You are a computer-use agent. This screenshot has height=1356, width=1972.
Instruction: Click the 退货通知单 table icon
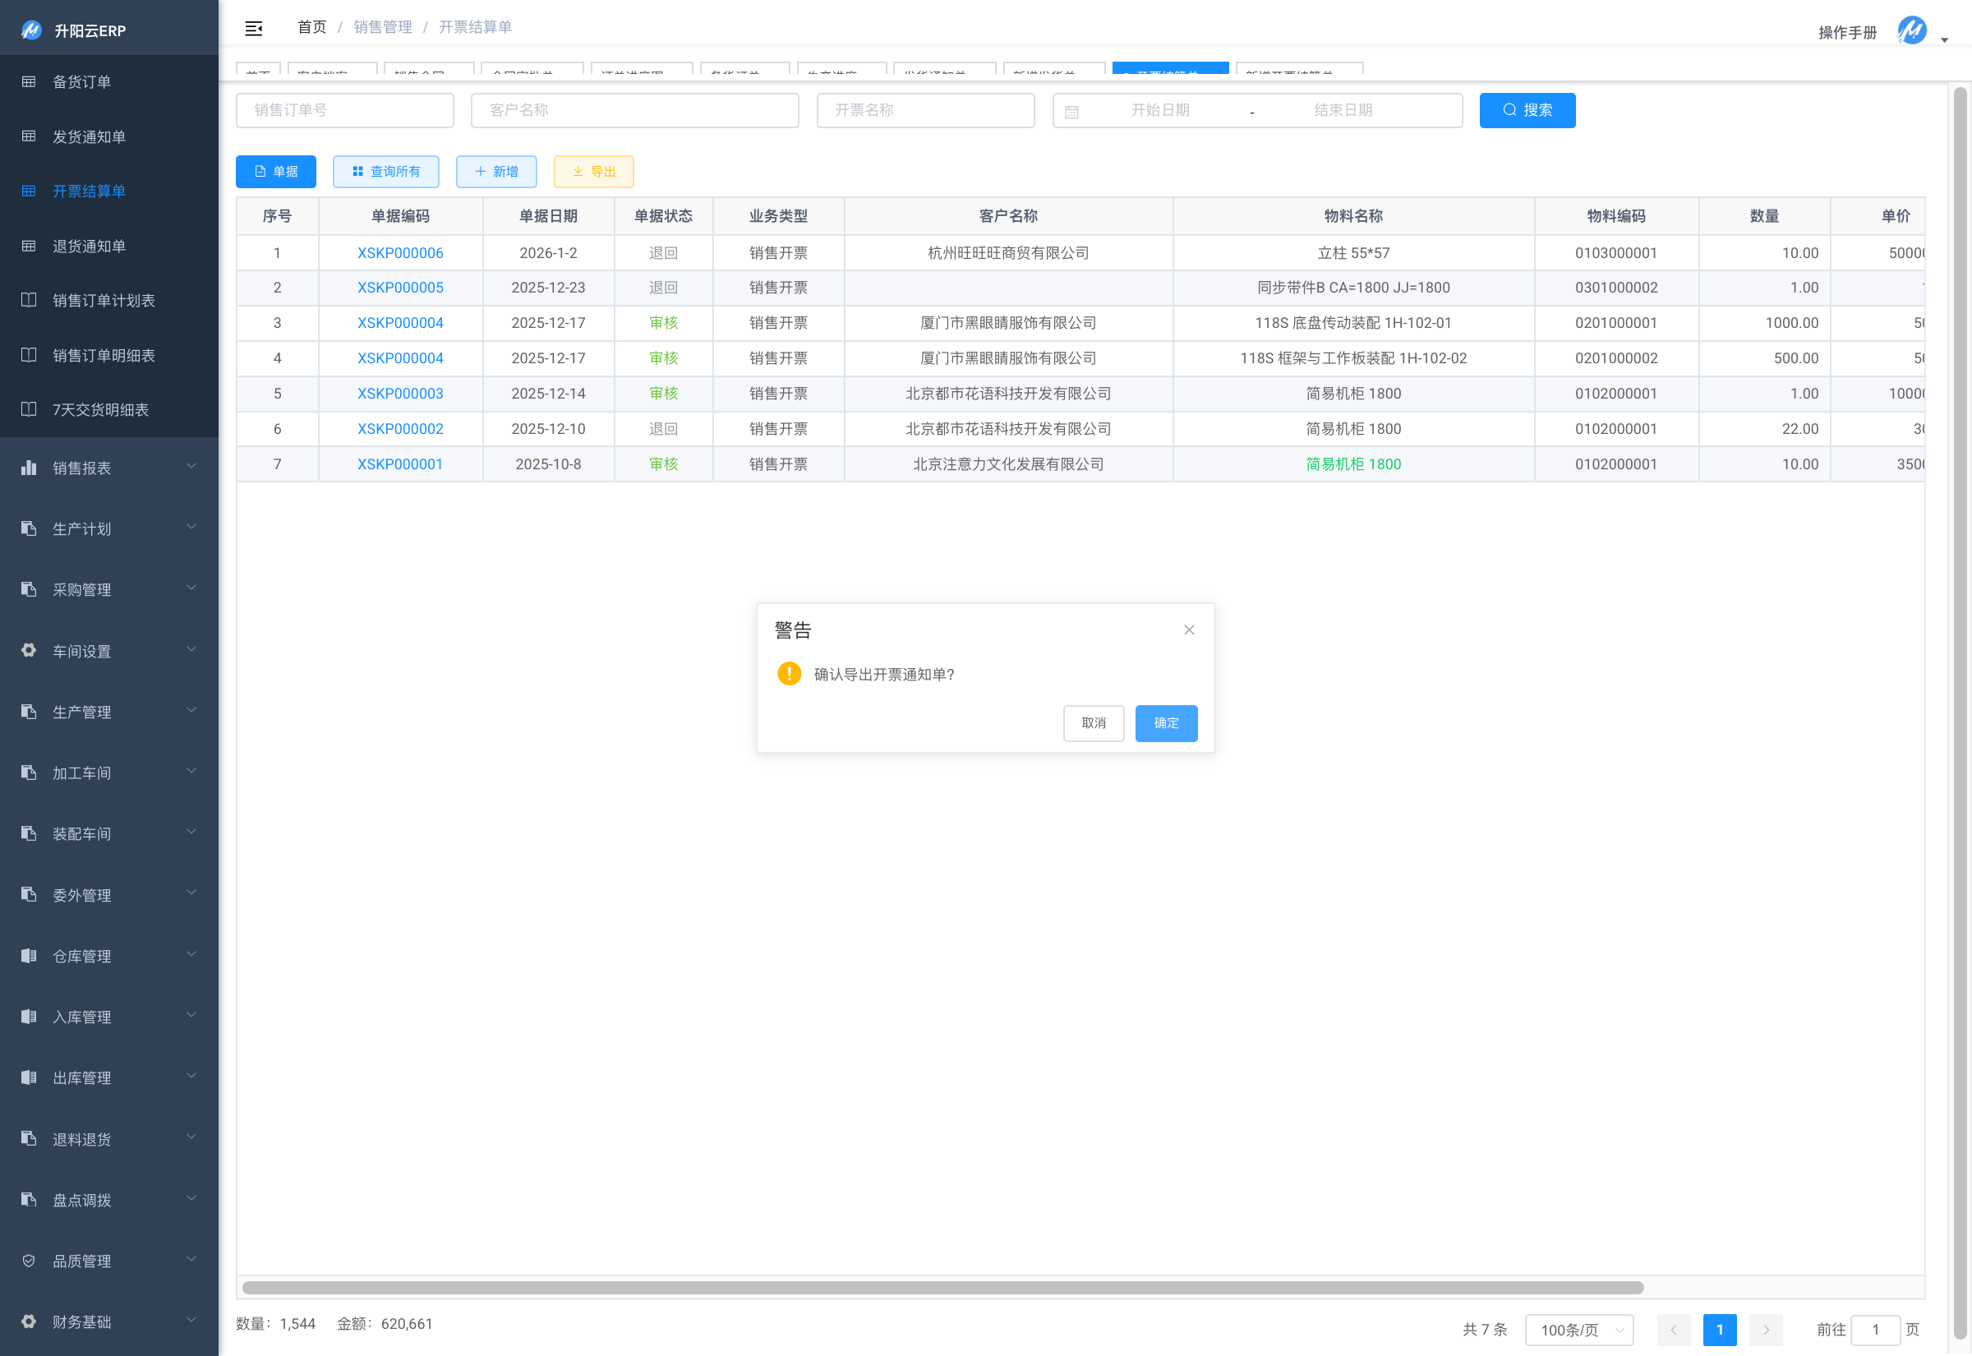[29, 246]
